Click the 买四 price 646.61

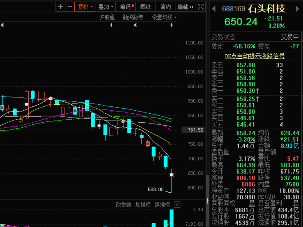pos(245,118)
